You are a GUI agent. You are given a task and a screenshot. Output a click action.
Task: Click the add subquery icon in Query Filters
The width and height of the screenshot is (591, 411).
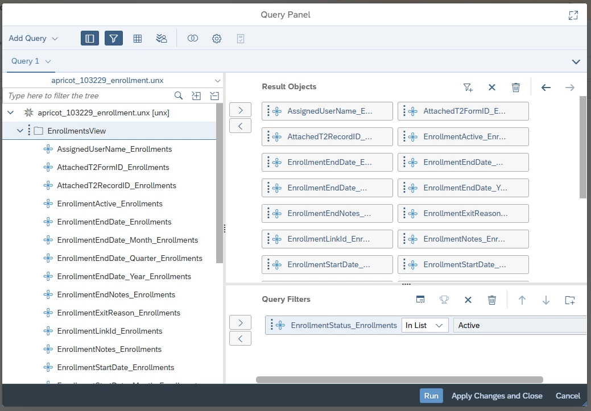coord(420,300)
